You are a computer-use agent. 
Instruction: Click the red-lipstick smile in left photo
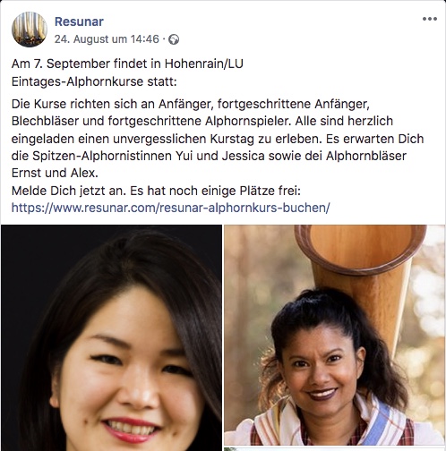[131, 431]
